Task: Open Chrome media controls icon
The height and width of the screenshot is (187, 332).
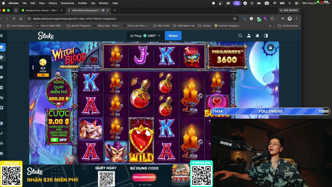Action: pos(283,19)
